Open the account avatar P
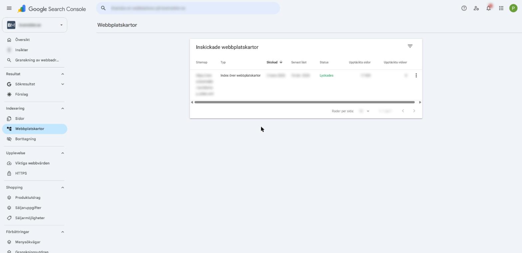 [513, 8]
